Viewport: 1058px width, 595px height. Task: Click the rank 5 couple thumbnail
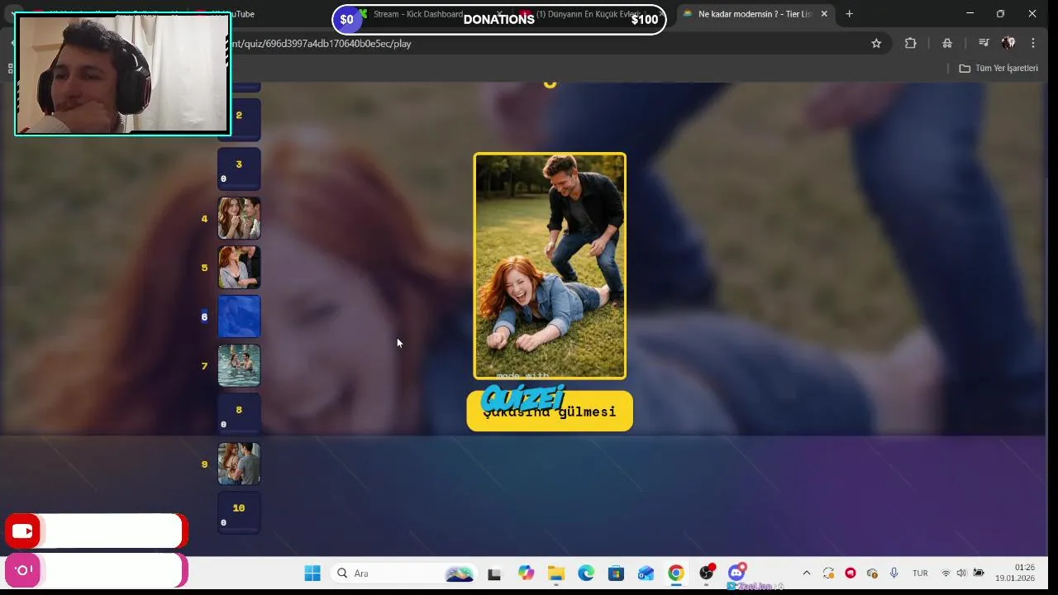(239, 267)
